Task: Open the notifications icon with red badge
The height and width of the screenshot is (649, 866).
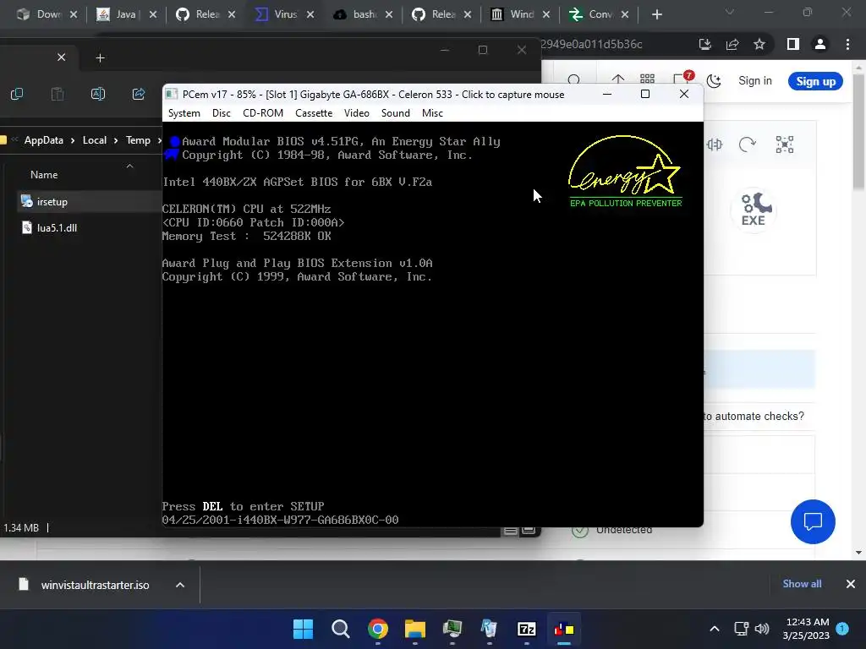Action: (683, 79)
